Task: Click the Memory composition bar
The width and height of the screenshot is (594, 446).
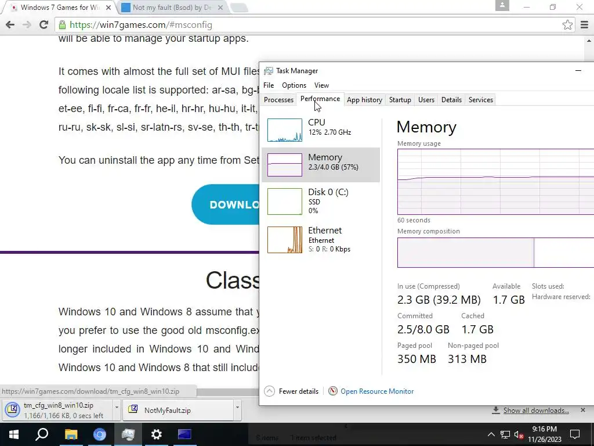Action: (495, 253)
